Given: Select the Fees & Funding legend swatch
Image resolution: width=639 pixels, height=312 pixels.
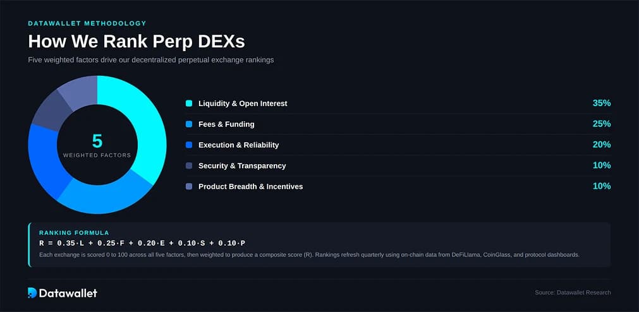Looking at the screenshot, I should (189, 124).
